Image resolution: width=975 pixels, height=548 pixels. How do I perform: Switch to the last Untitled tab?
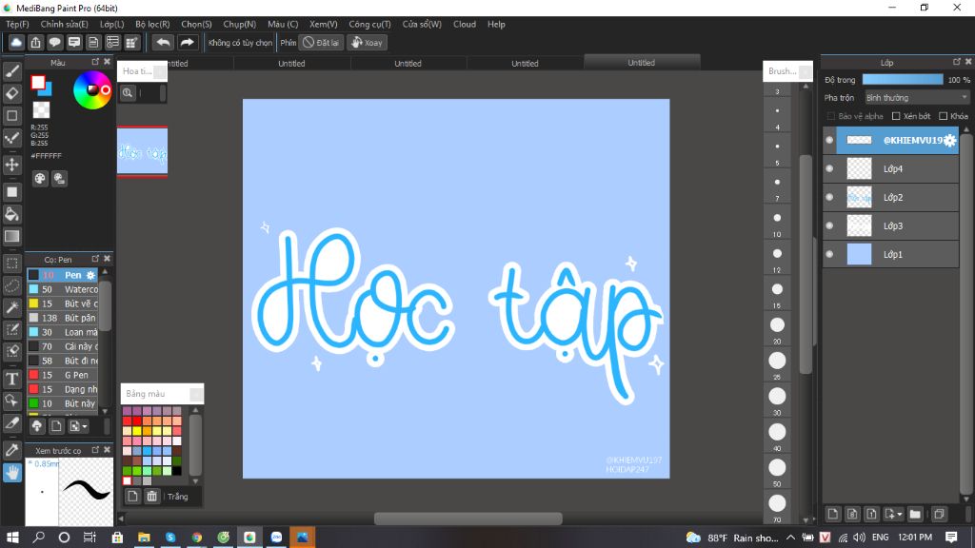pyautogui.click(x=642, y=62)
